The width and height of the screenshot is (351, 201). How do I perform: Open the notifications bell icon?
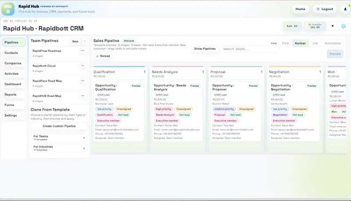[x=345, y=9]
